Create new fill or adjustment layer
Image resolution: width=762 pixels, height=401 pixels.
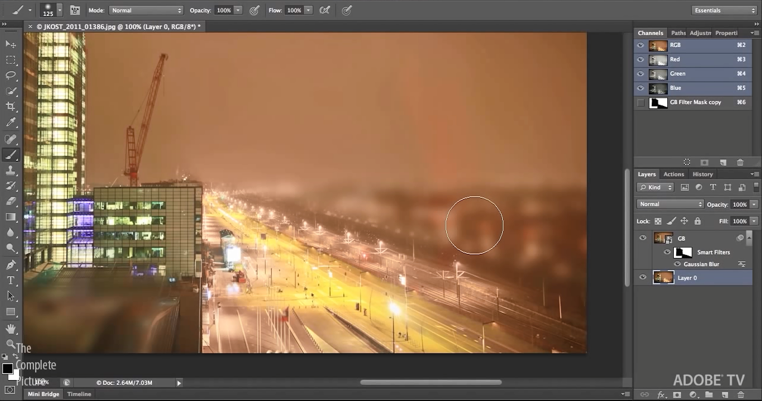pyautogui.click(x=693, y=394)
